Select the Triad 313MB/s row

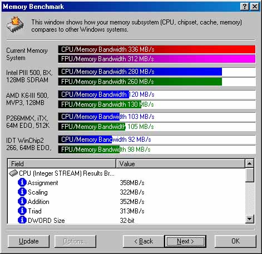[127, 211]
